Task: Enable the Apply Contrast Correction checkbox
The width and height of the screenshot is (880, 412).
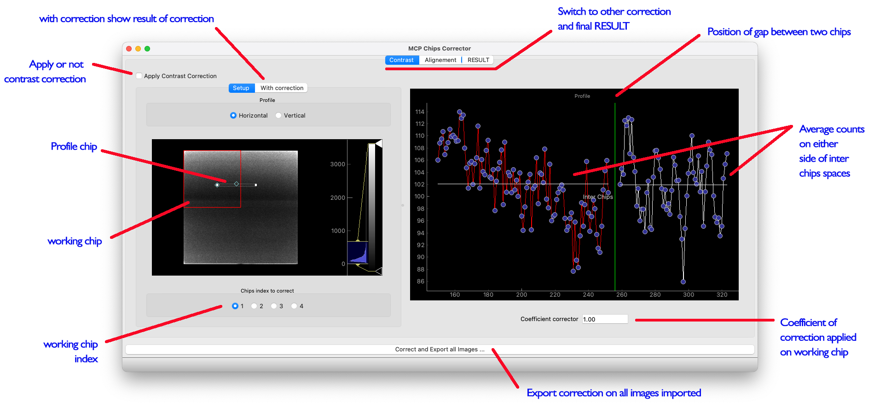Action: (139, 76)
